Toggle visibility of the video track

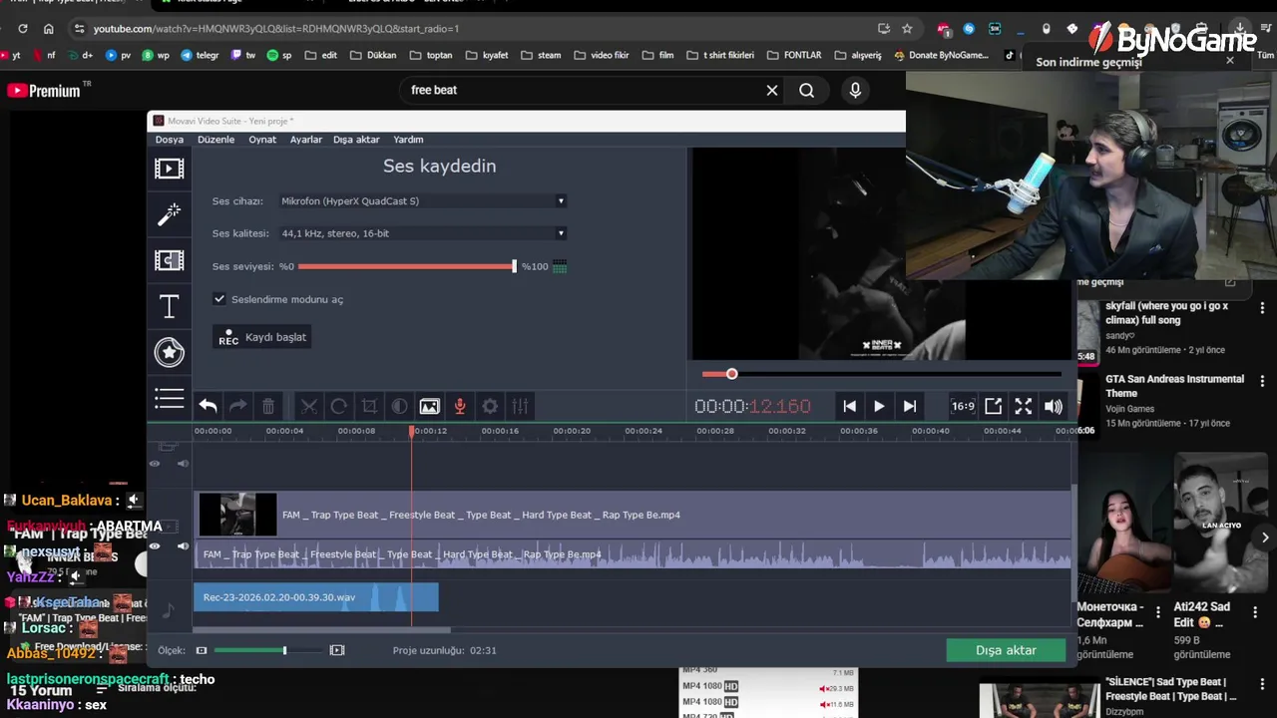coord(155,546)
